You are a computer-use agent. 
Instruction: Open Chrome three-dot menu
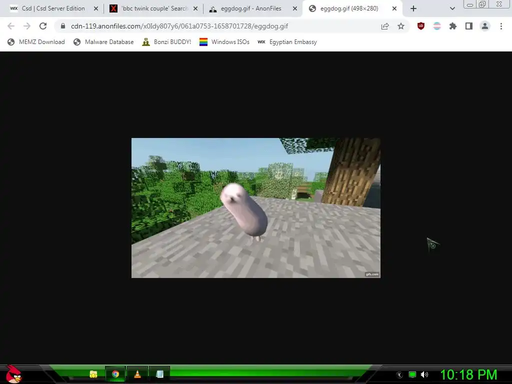tap(501, 26)
